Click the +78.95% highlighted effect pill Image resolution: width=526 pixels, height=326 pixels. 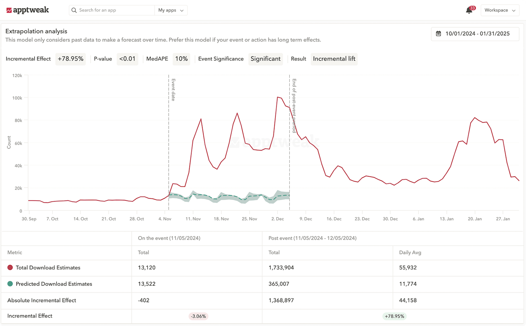pos(394,316)
